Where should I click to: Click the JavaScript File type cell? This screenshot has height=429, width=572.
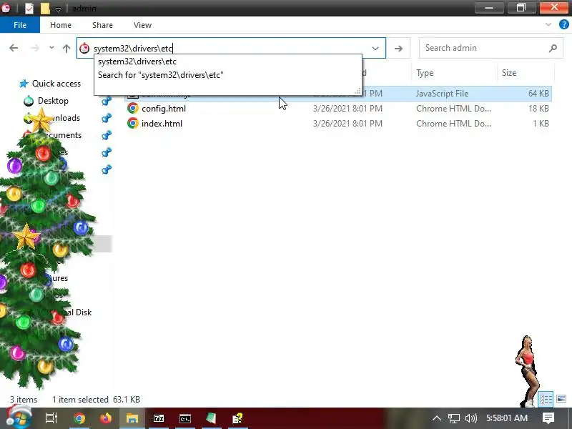coord(442,94)
